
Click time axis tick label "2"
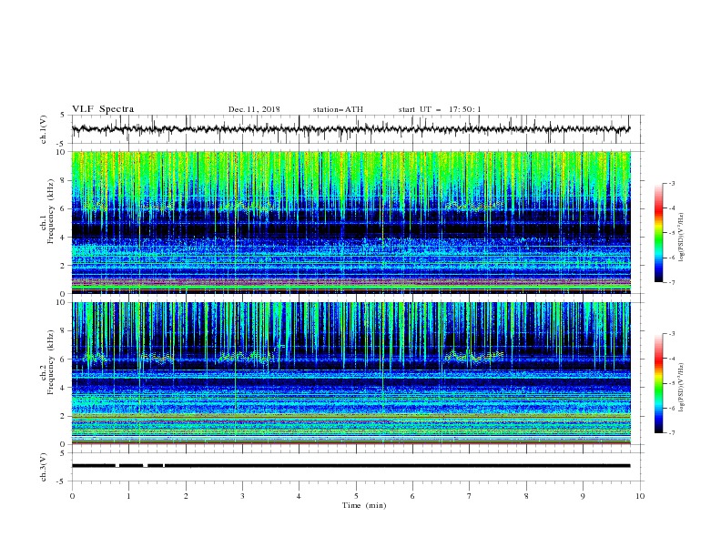coord(186,496)
